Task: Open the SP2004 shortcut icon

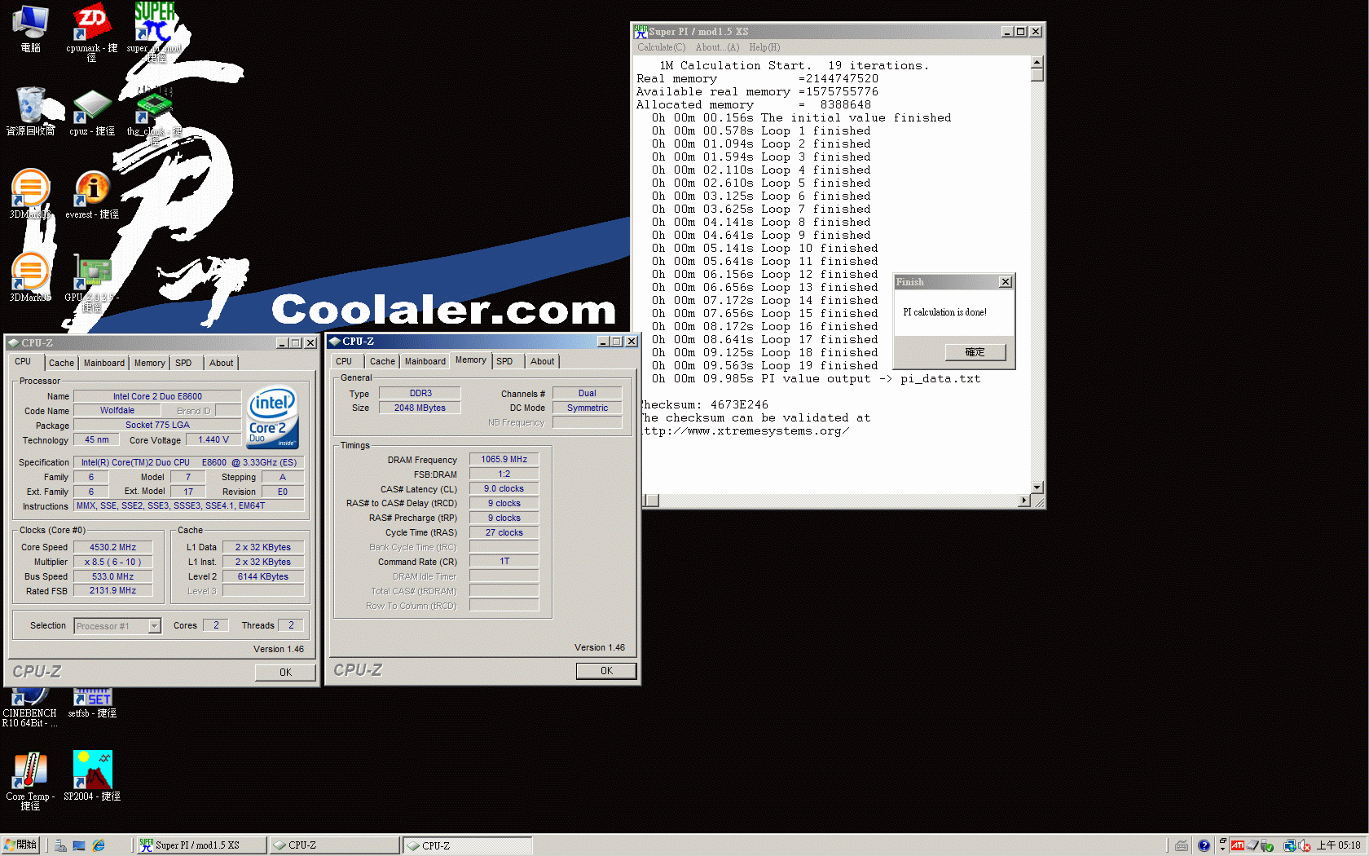Action: point(92,775)
